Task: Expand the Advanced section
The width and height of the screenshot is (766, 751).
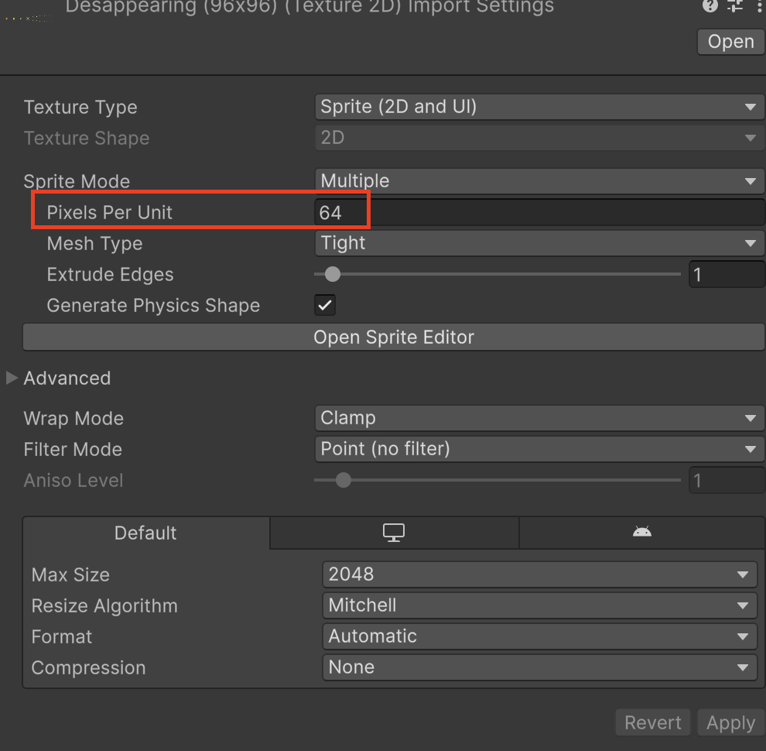Action: (x=12, y=378)
